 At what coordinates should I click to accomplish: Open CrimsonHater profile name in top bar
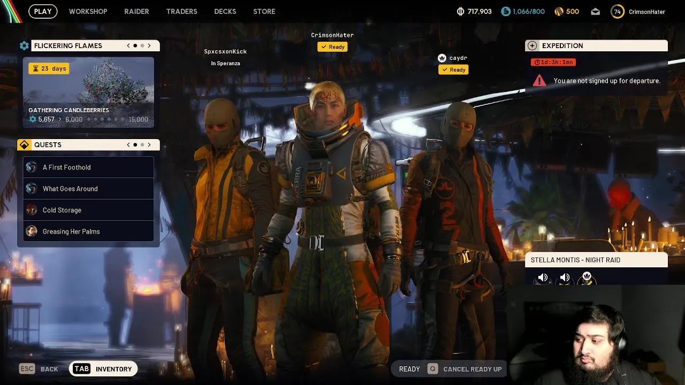646,12
